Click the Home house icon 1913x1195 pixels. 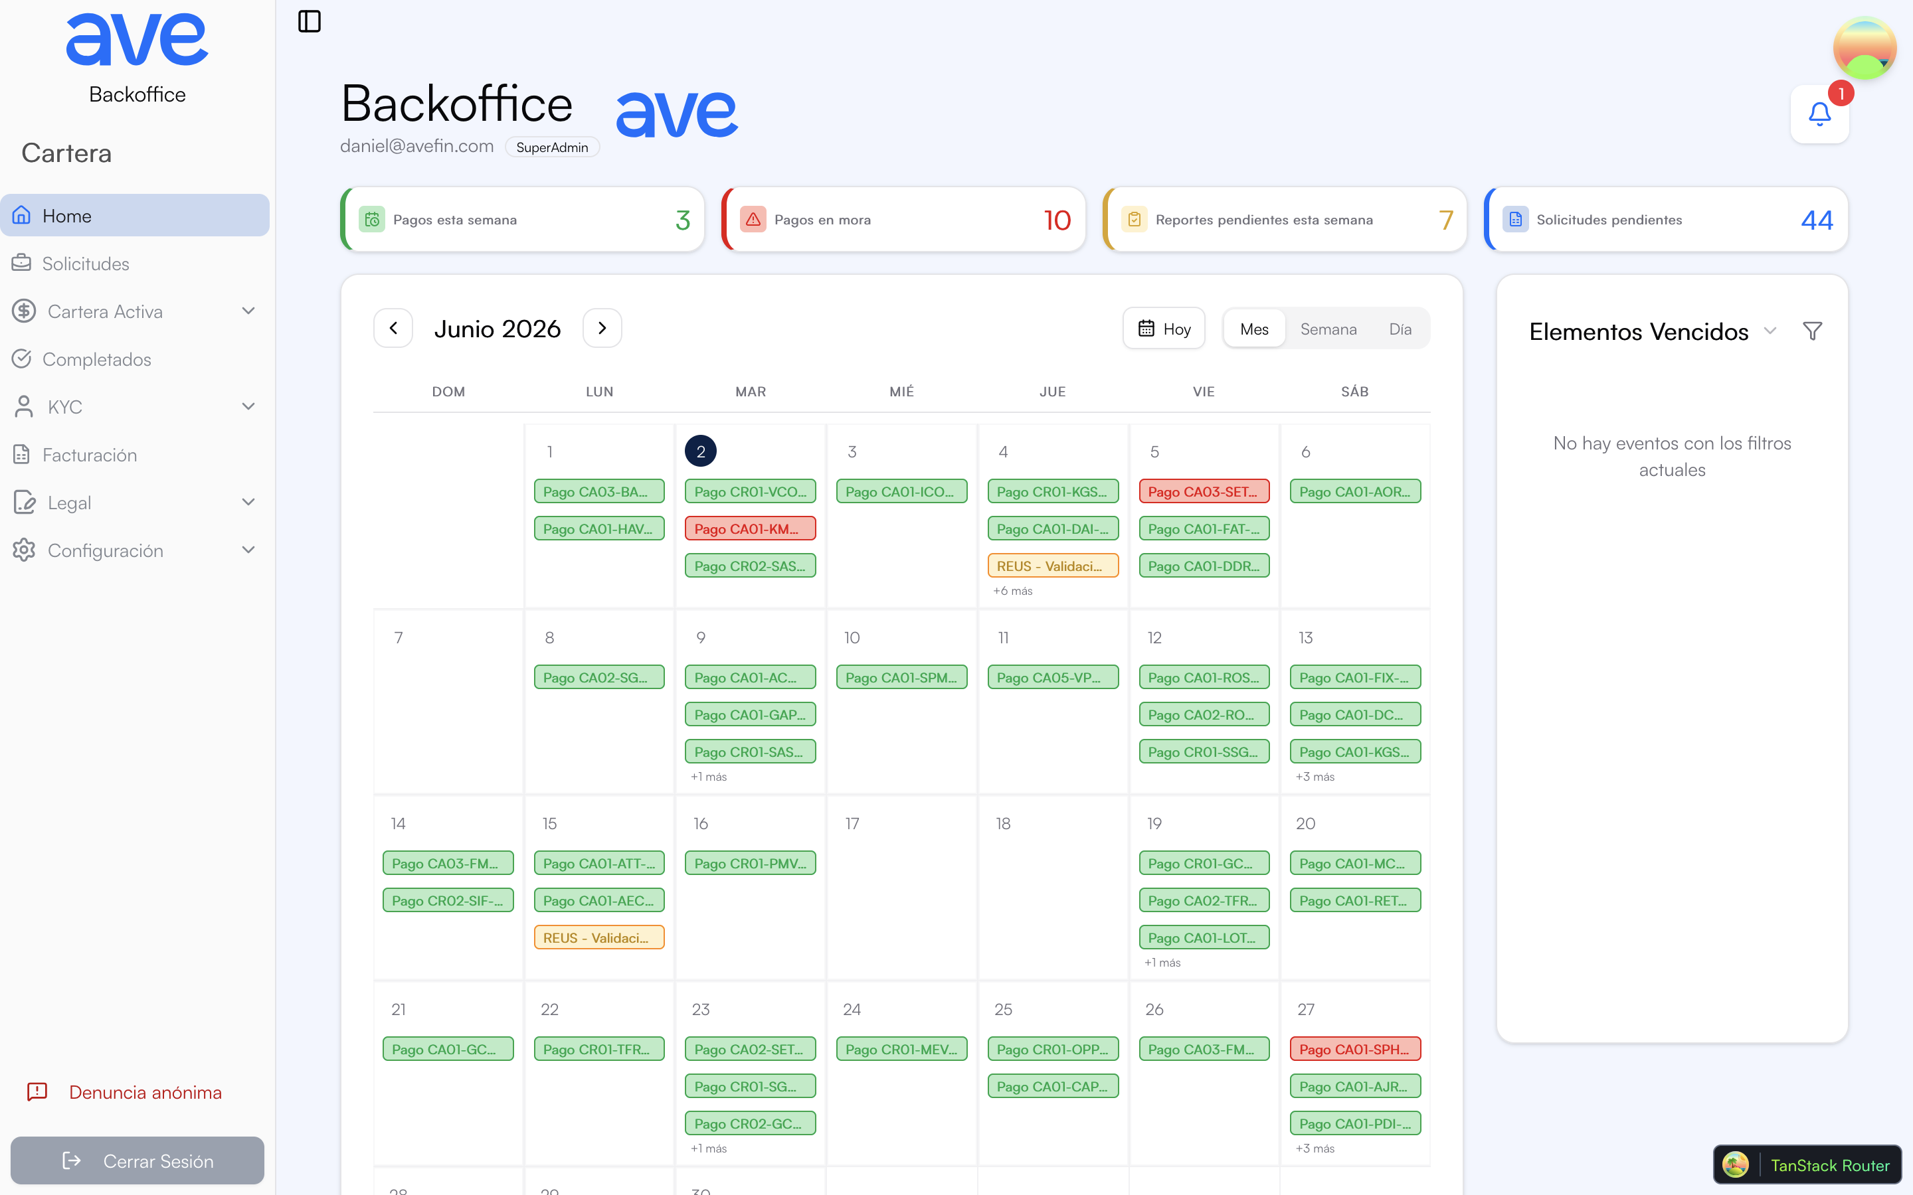22,215
